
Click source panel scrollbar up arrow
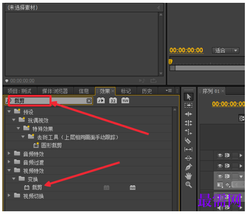(x=161, y=14)
